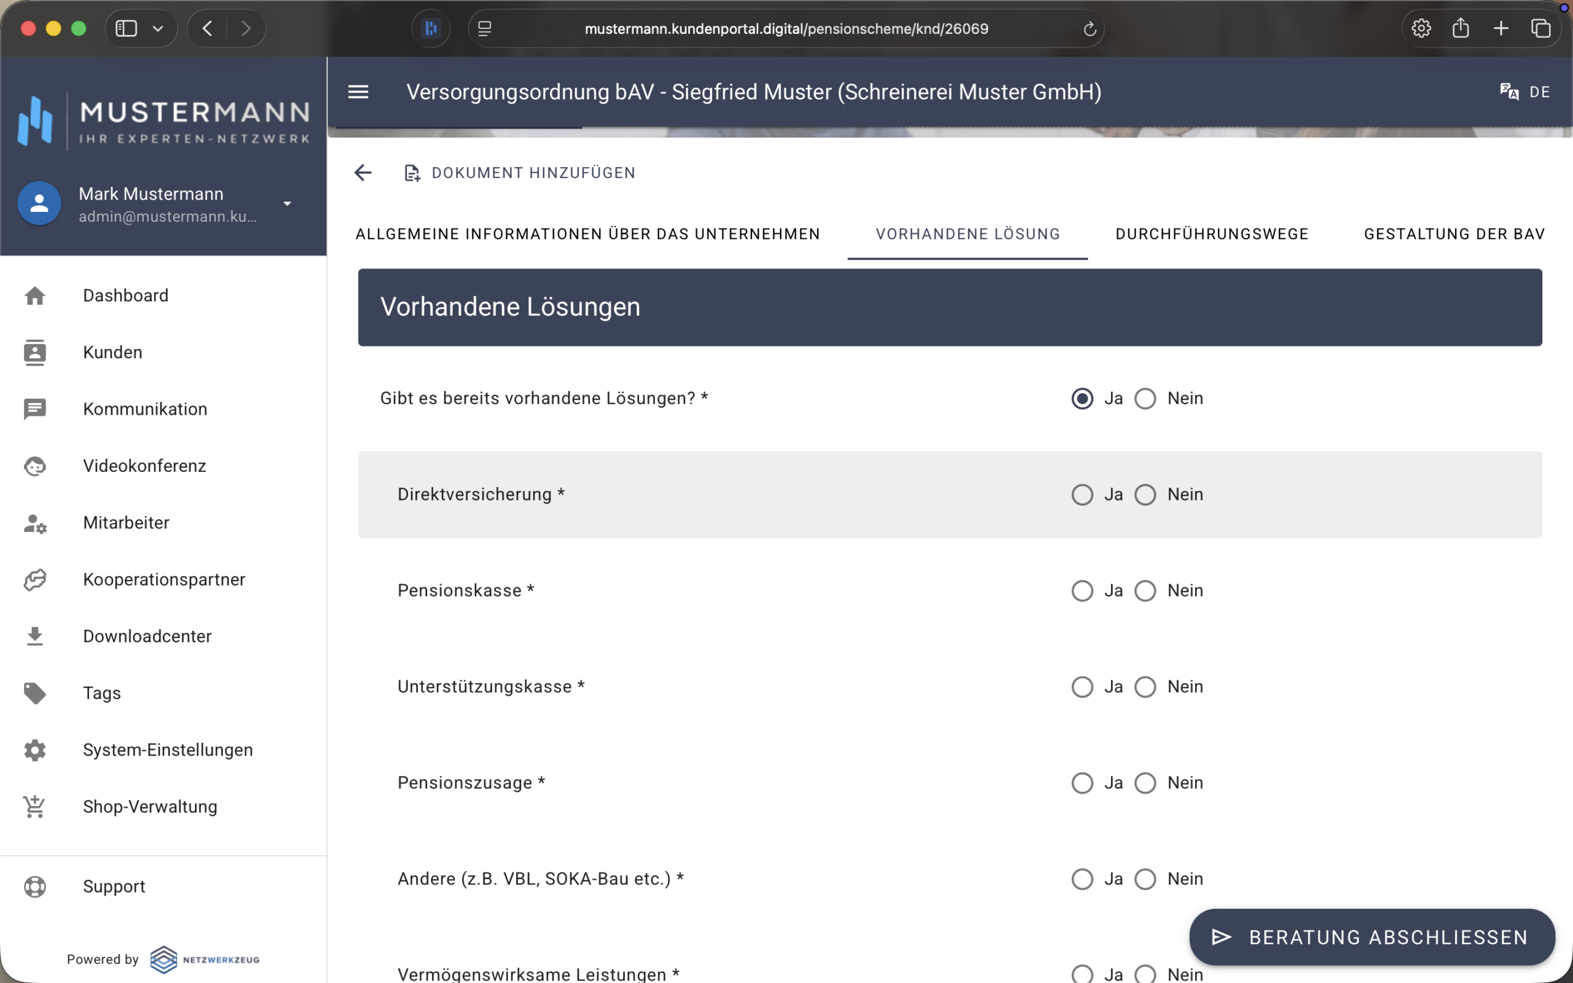1573x983 pixels.
Task: Switch to Durchführungswege tab
Action: click(1212, 234)
